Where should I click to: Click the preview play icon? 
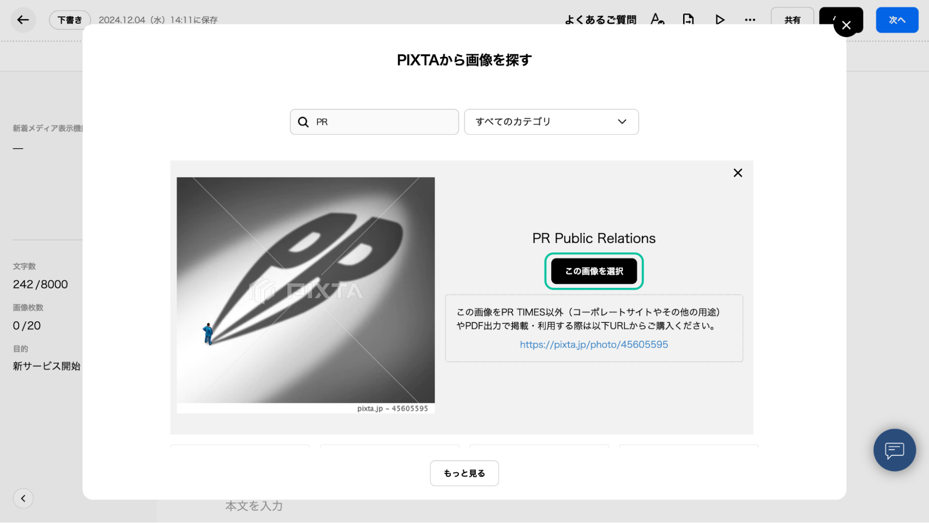tap(719, 20)
